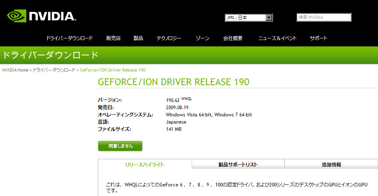Click the Windows Vista 64-bit, Windows 7 64-bit text
This screenshot has width=378, height=196.
(209, 115)
